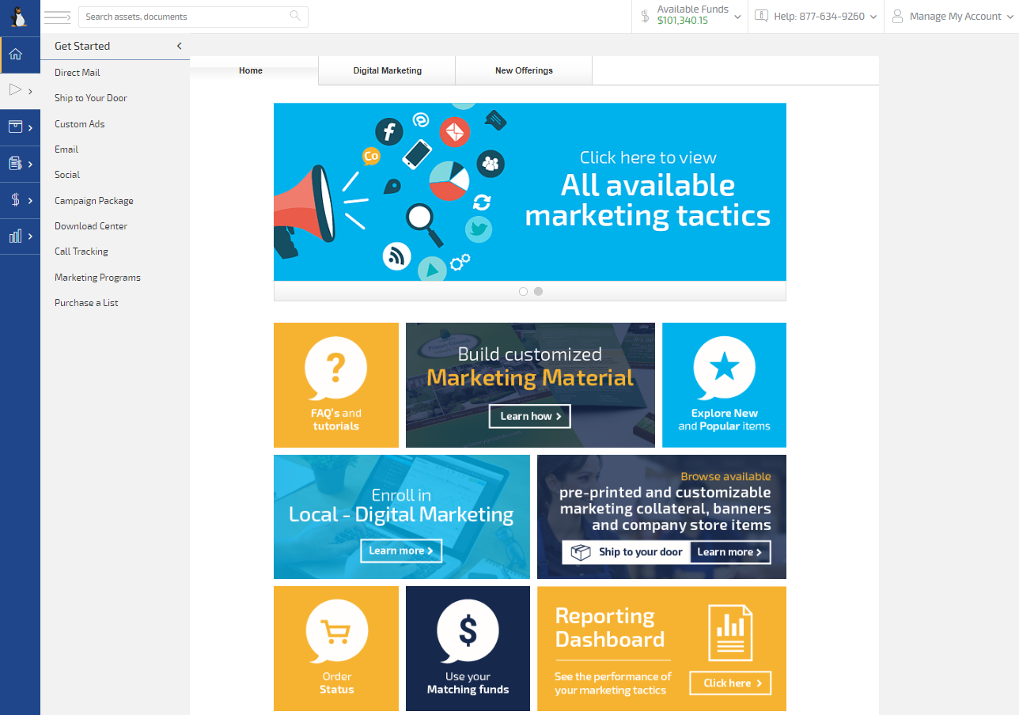Open the Download Center link

tap(91, 226)
